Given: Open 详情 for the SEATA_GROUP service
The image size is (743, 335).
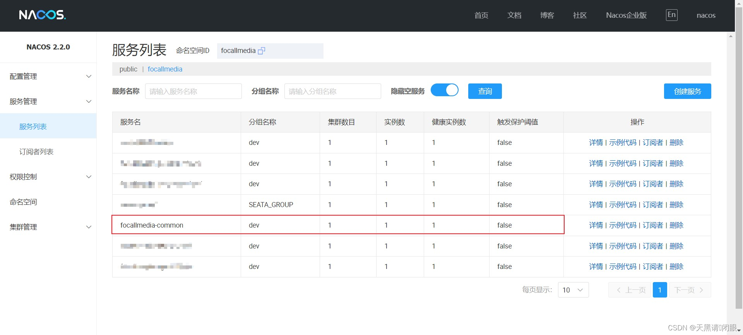Looking at the screenshot, I should pyautogui.click(x=596, y=205).
